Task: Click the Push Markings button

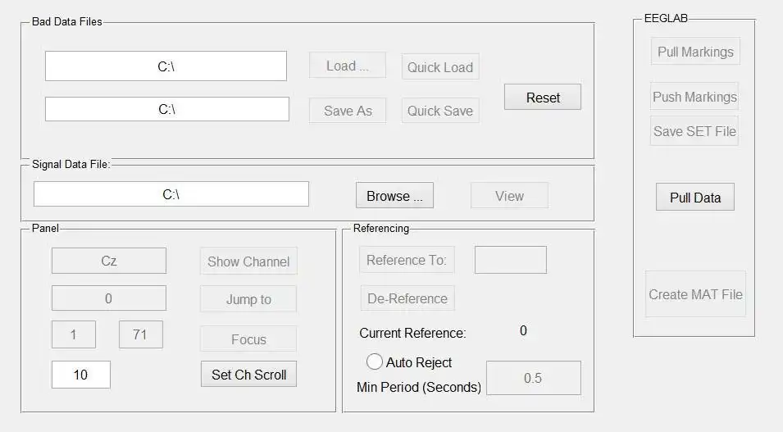Action: (x=694, y=97)
